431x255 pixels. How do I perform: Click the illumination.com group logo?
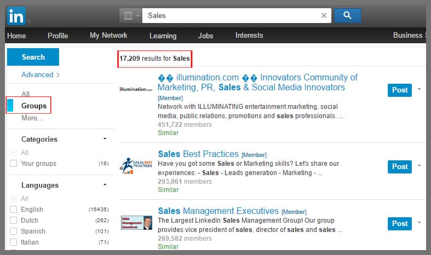(135, 89)
